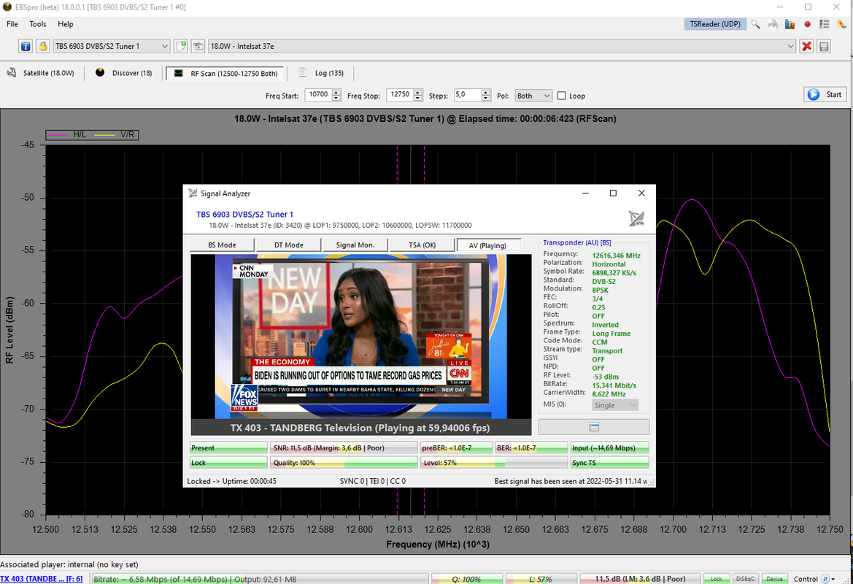Switch to DT Mode tab
Viewport: 853px width, 584px height.
tap(288, 245)
